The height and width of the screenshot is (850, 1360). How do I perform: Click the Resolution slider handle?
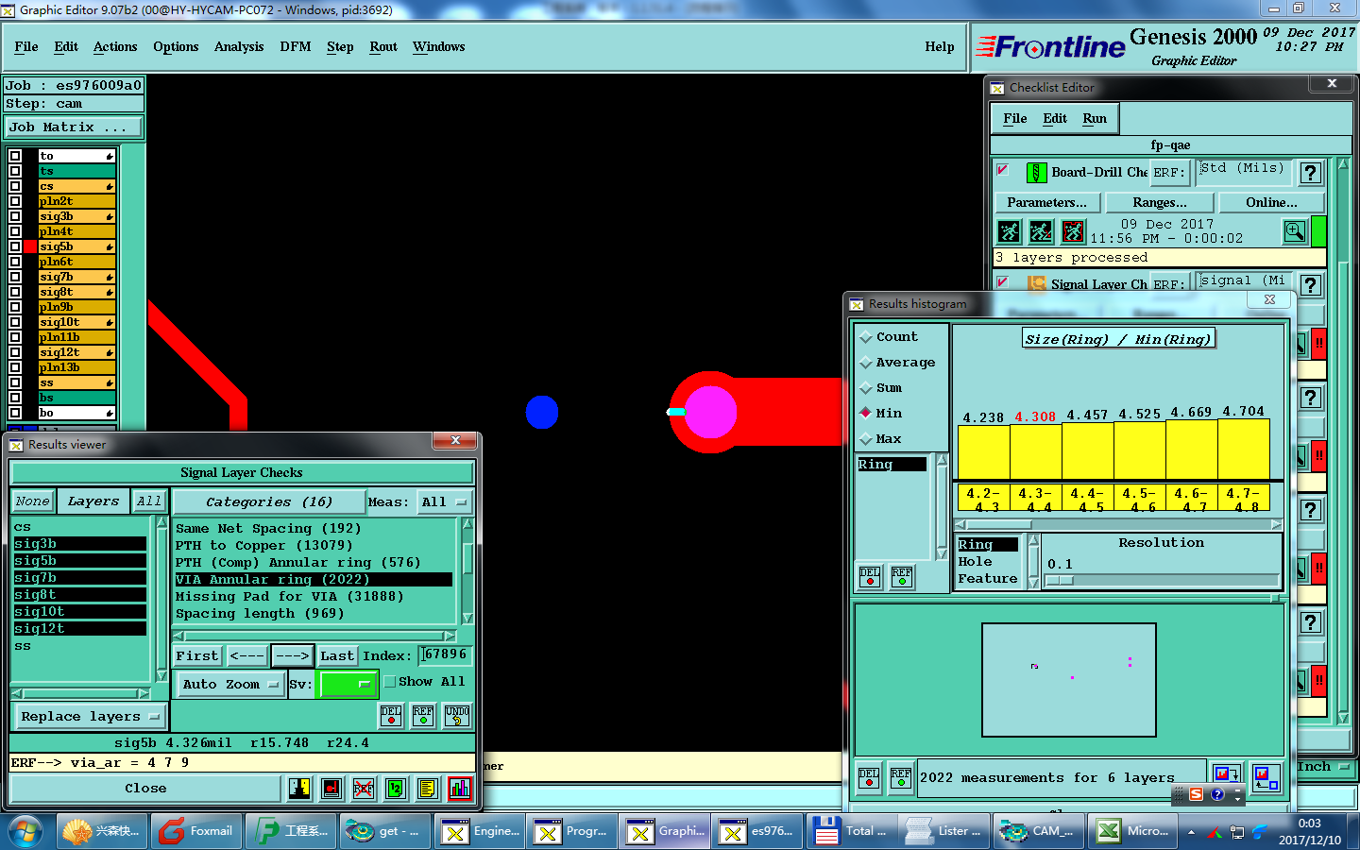click(x=1060, y=580)
